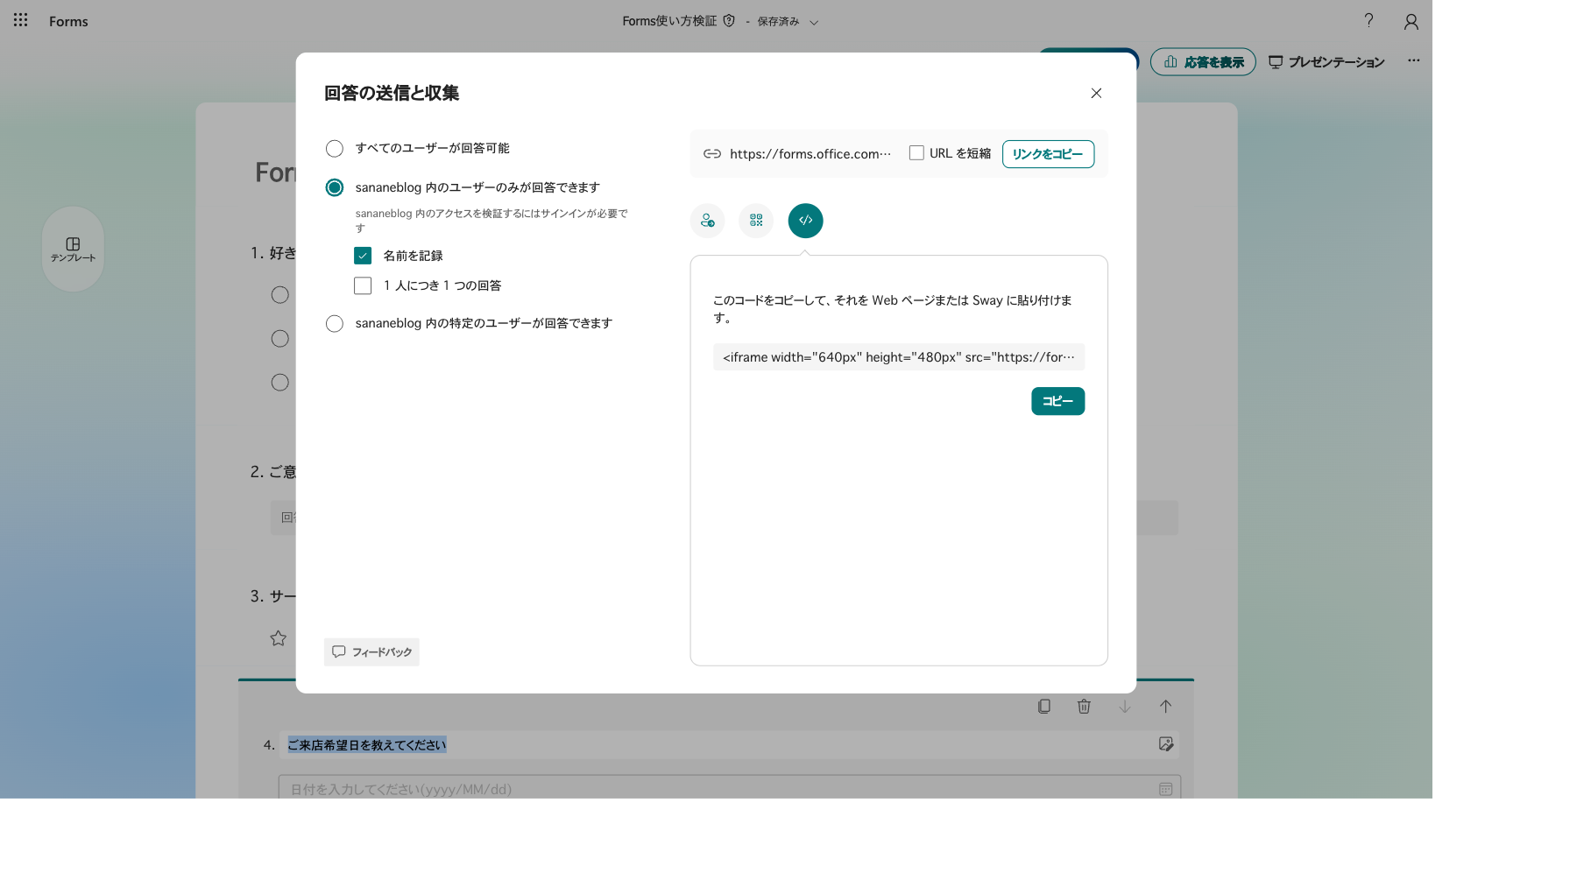Viewport: 1591px width, 887px height.
Task: Select second answer radio in question 1
Action: point(279,339)
